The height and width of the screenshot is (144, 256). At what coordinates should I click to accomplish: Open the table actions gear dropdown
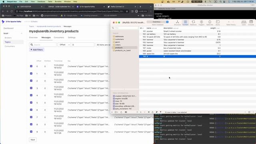(116, 112)
